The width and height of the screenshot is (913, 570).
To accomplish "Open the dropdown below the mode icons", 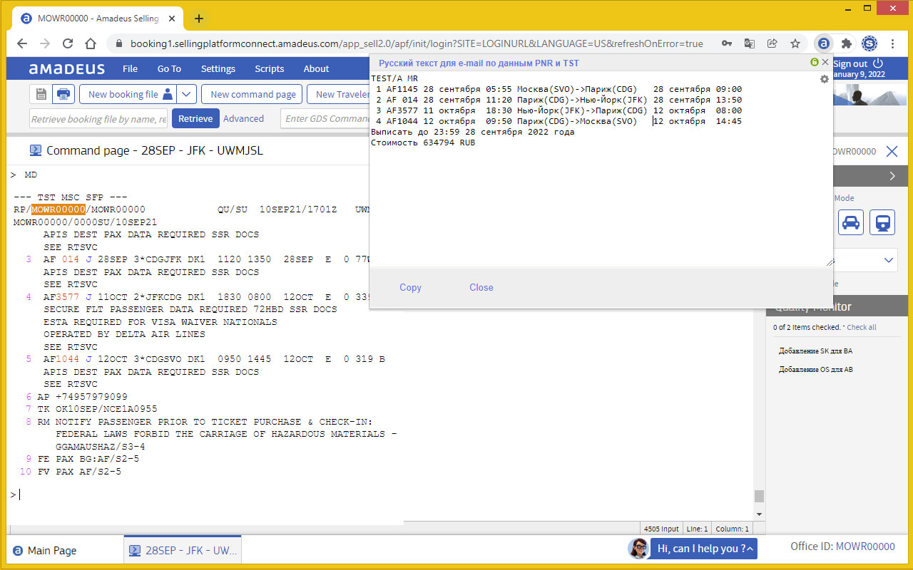I will tap(889, 260).
